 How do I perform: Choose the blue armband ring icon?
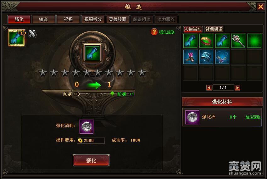click(206, 57)
